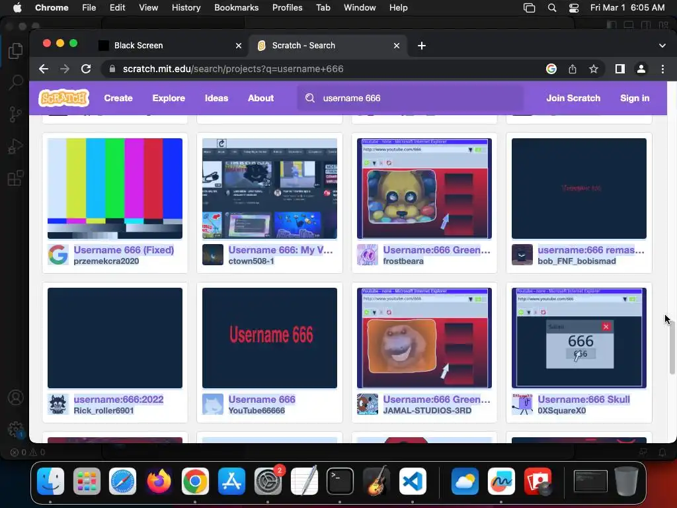
Task: Open the History menu
Action: 186,7
